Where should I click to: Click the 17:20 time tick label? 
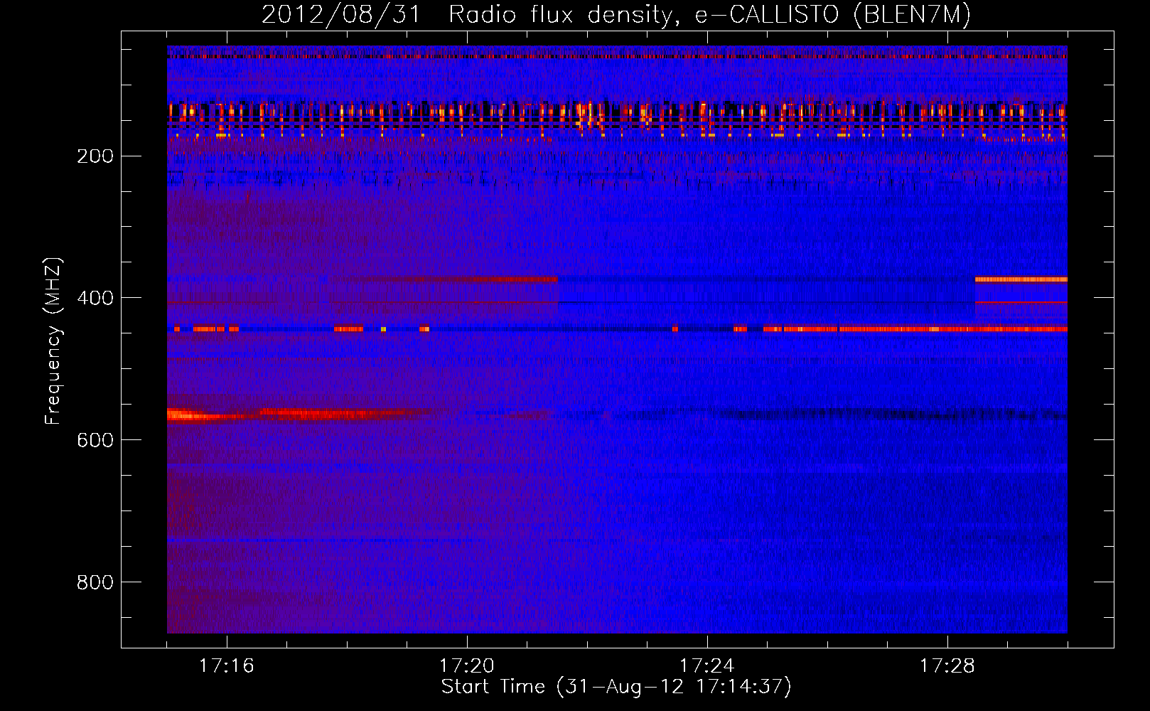point(467,666)
